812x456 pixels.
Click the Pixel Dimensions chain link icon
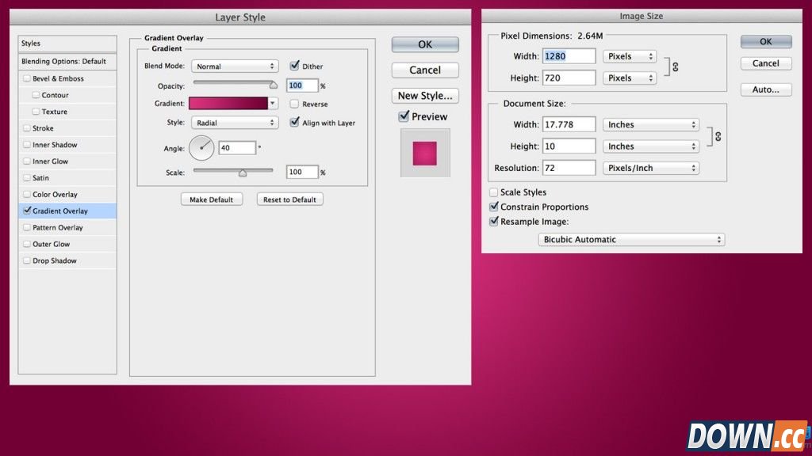[x=675, y=67]
